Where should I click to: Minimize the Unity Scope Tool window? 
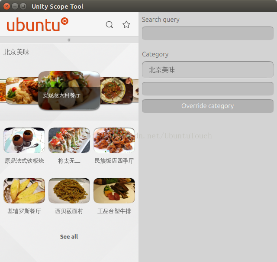click(15, 7)
